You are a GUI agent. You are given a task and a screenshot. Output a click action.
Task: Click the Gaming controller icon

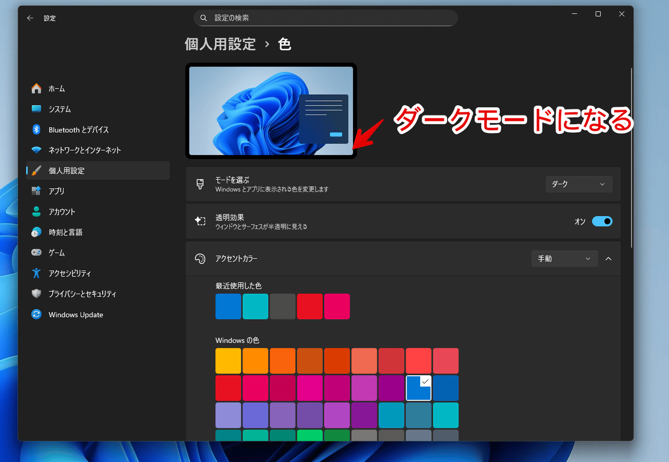(36, 253)
